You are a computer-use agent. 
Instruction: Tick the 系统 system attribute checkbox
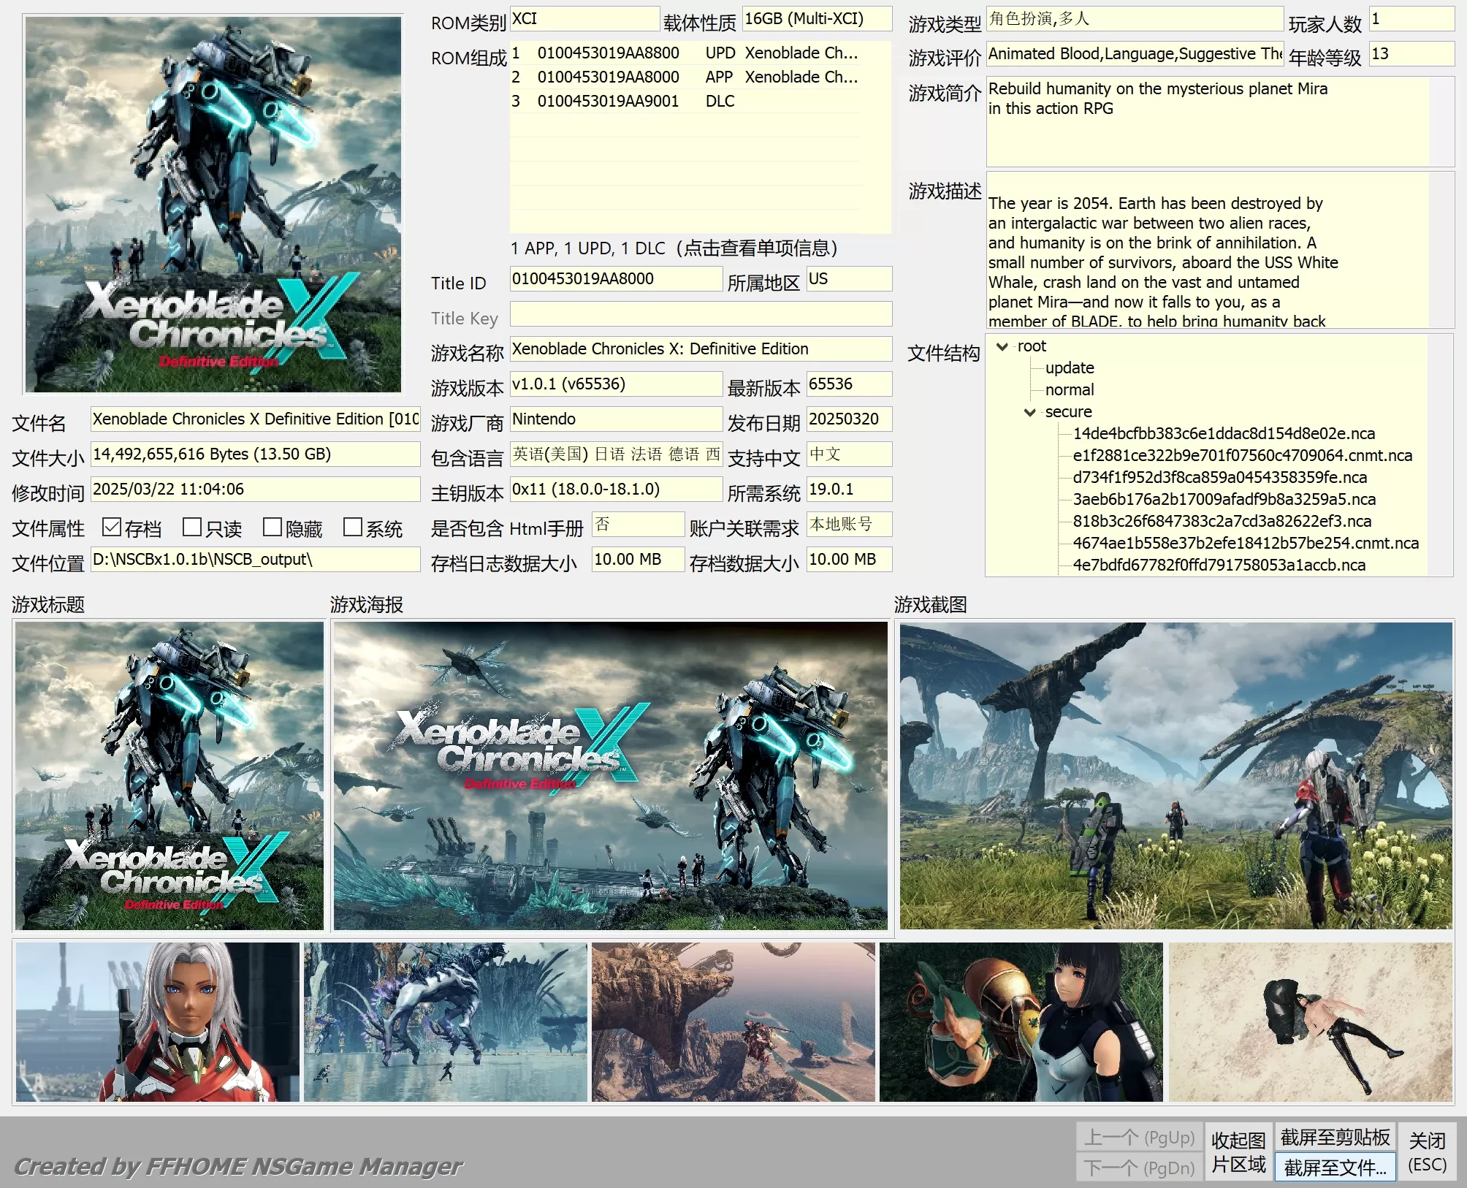(x=352, y=527)
